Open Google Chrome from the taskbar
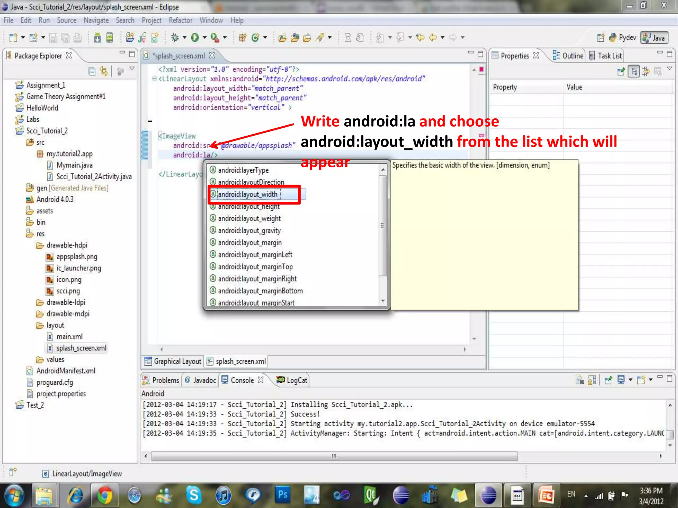 [105, 495]
